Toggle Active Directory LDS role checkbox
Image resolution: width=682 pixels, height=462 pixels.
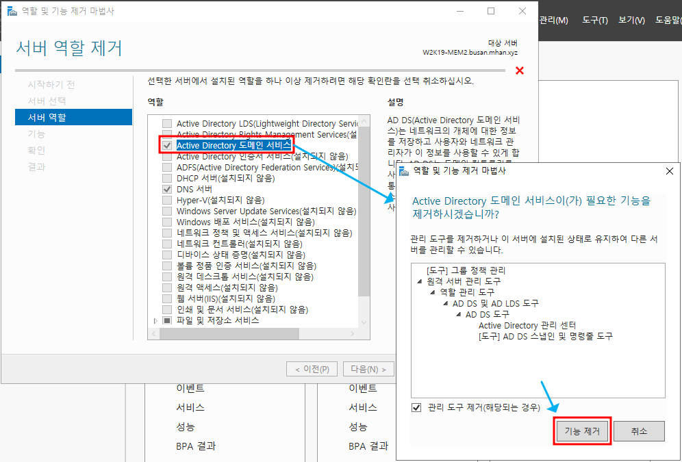click(167, 123)
